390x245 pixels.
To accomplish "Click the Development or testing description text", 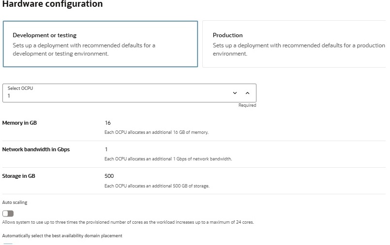I will click(84, 49).
